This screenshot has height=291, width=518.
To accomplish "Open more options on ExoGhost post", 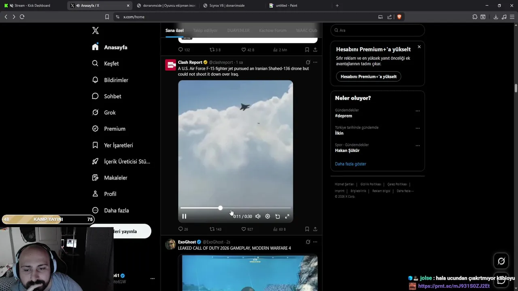I will [315, 242].
